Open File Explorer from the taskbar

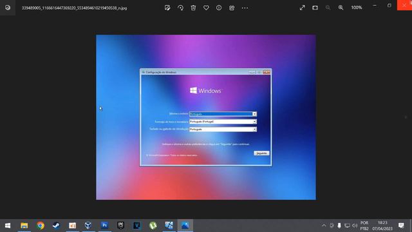pos(24,226)
